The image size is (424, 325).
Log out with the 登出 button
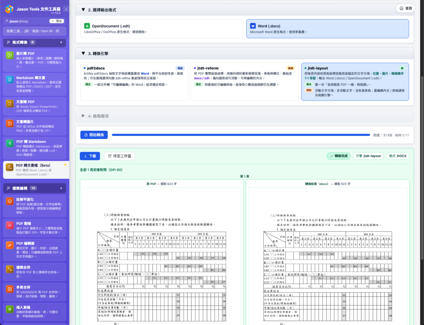click(x=57, y=21)
